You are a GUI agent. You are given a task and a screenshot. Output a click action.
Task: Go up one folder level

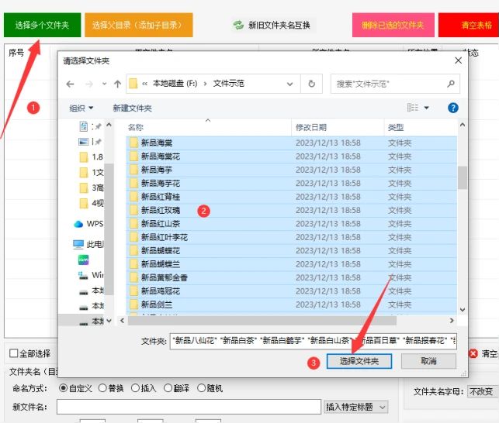pyautogui.click(x=117, y=84)
